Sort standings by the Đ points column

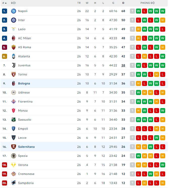(x=123, y=3)
